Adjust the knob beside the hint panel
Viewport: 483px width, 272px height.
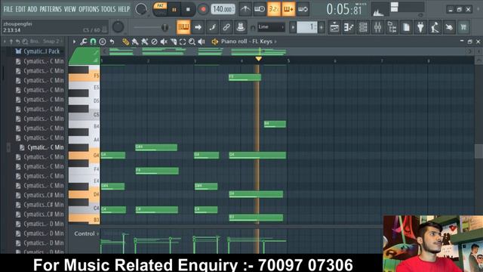pos(118,27)
